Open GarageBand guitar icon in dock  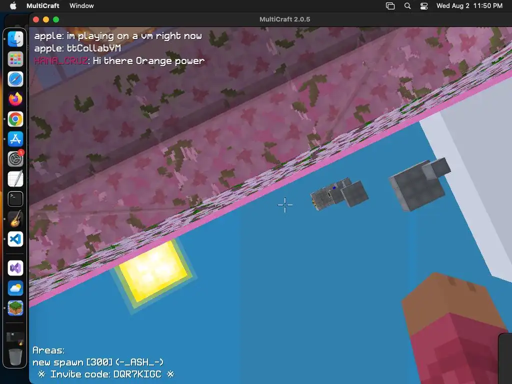click(15, 219)
